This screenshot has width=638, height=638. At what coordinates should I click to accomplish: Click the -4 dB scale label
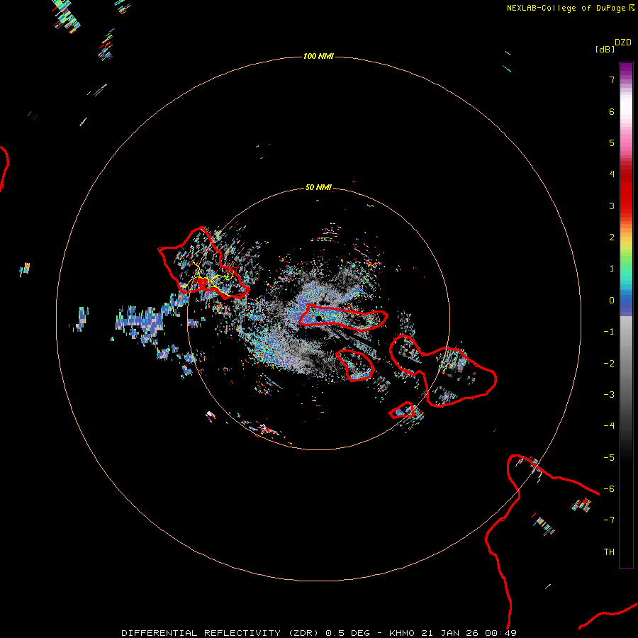pyautogui.click(x=609, y=426)
